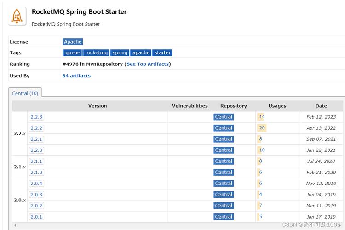Switch to the Central (10) tab

(25, 93)
